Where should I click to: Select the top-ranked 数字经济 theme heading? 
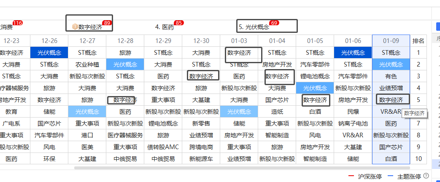[90, 27]
